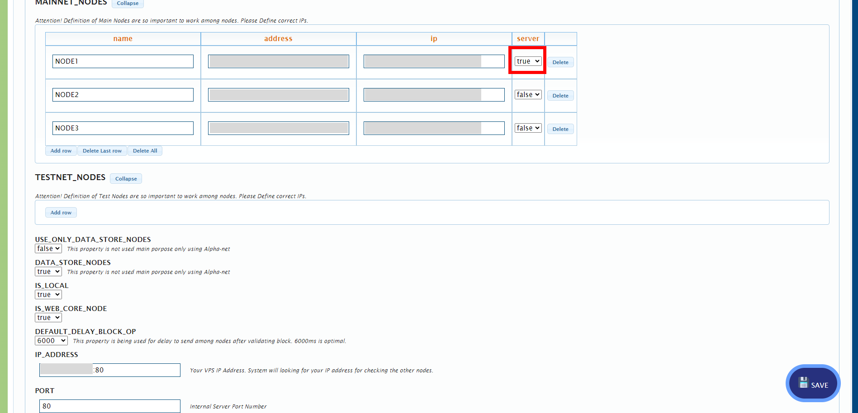858x413 pixels.
Task: Collapse the MAINNET_NODES section
Action: click(x=128, y=3)
